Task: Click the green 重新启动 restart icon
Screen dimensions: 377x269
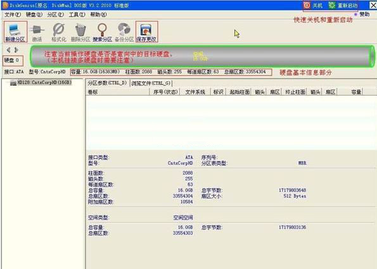Action: 332,5
